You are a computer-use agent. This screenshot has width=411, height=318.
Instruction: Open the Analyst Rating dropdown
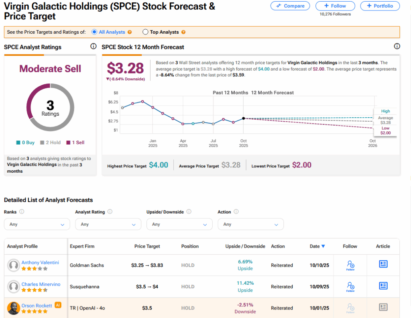tap(108, 224)
